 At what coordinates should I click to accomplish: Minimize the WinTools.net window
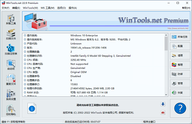point(169,3)
